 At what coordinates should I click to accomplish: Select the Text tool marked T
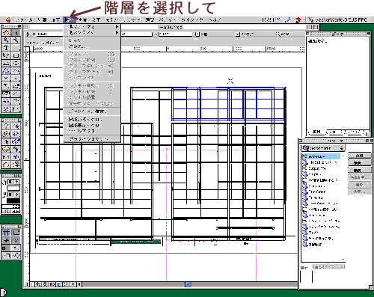6,48
